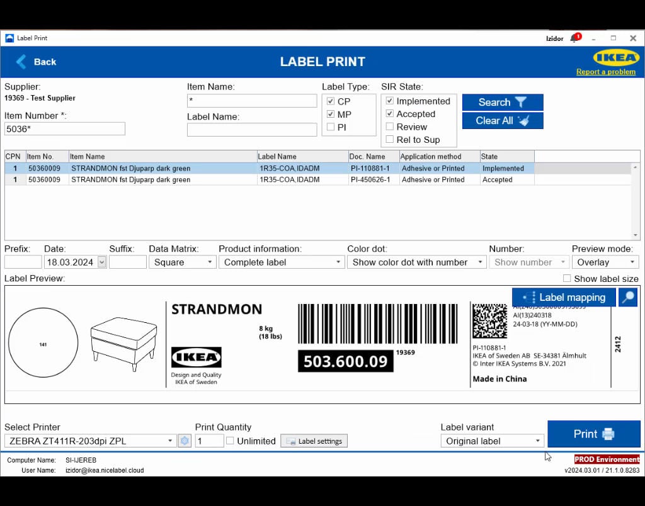Click the Label Print app icon in title bar
This screenshot has width=645, height=506.
pyautogui.click(x=9, y=38)
